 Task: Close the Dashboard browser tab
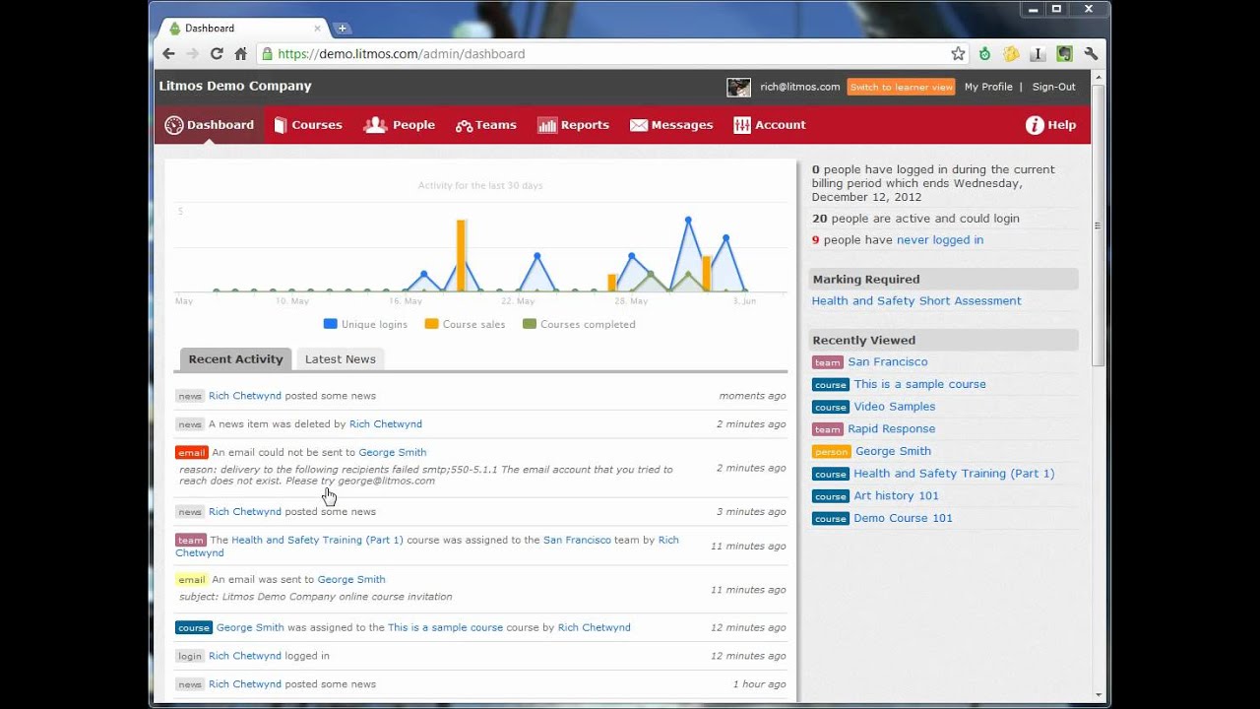pos(317,28)
